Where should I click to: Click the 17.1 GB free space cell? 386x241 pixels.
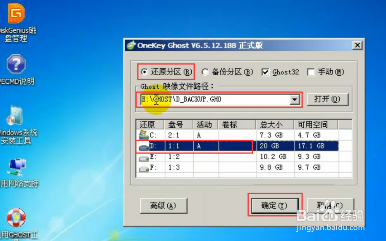click(x=311, y=146)
